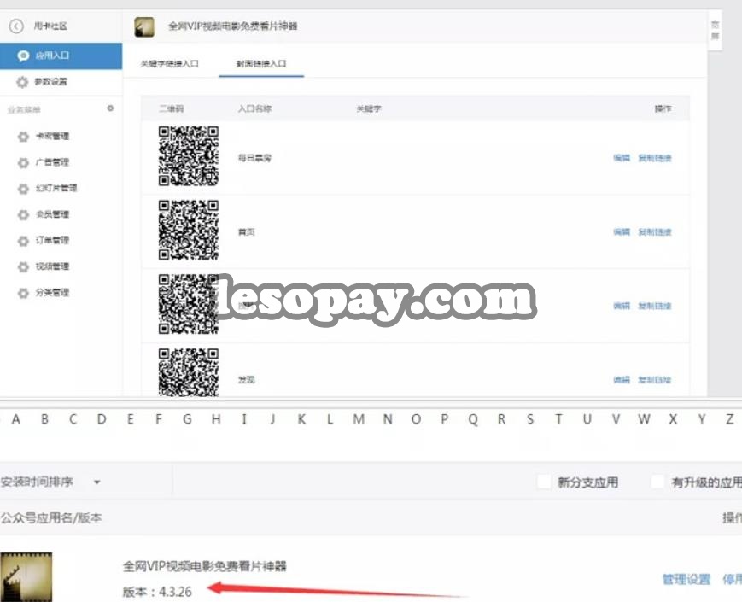
Task: Filter apps by letter R
Action: coord(501,419)
